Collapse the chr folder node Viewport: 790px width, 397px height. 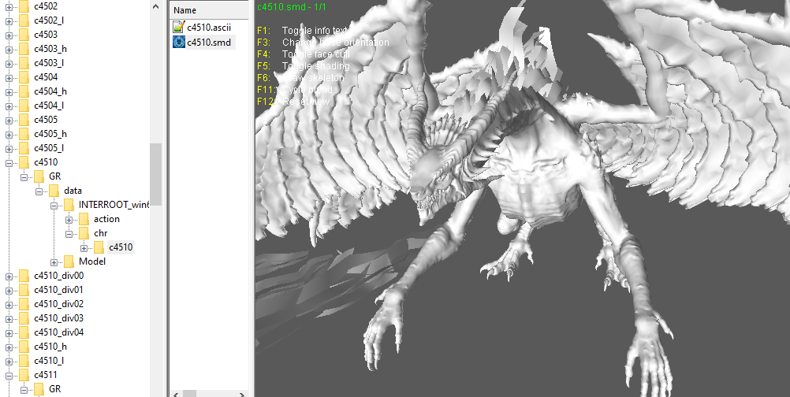[69, 233]
